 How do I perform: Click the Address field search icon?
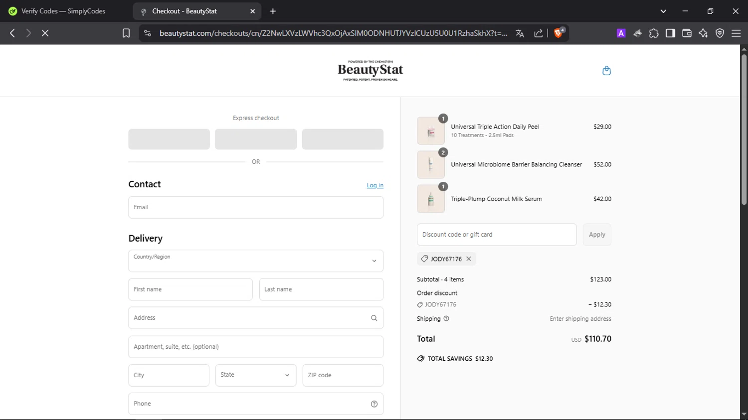click(374, 318)
